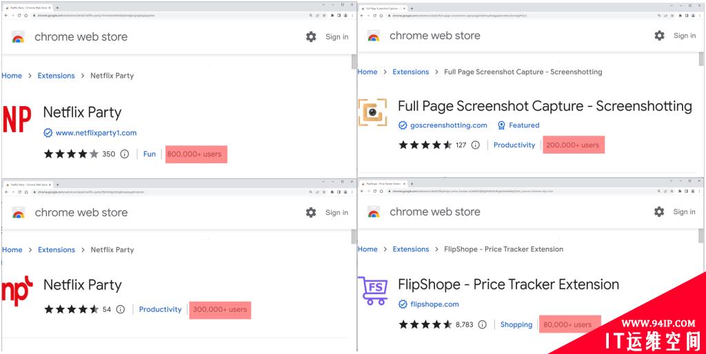
Task: Go Home via breadcrumb in FlipShope window
Action: (367, 249)
